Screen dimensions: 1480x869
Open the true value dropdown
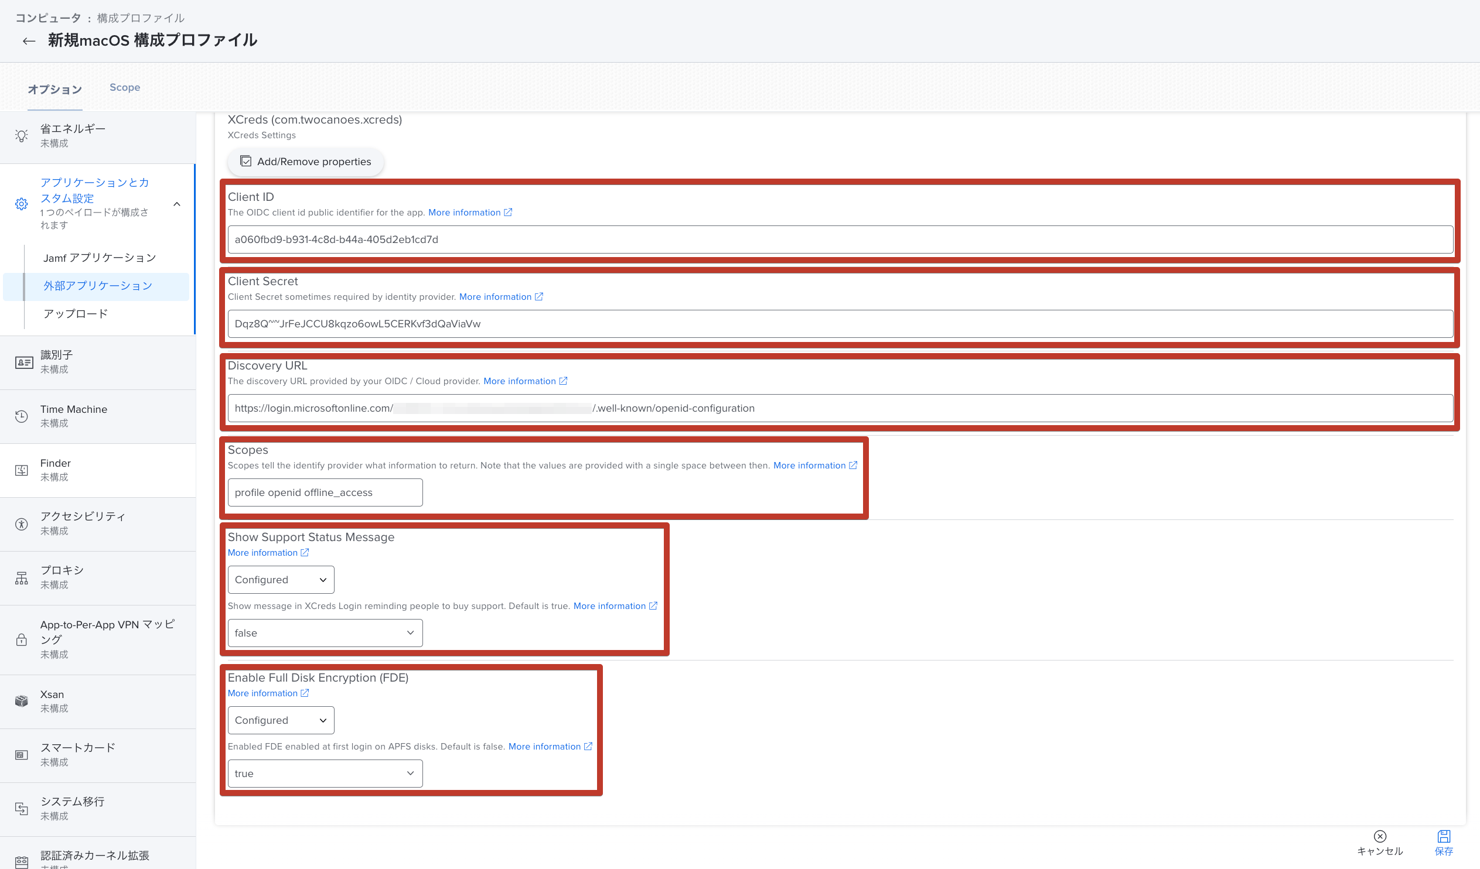[x=325, y=774]
